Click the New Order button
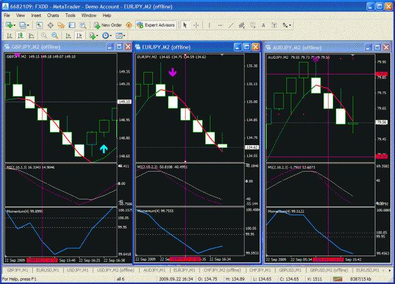Viewport: 395px width, 284px height. (x=107, y=25)
